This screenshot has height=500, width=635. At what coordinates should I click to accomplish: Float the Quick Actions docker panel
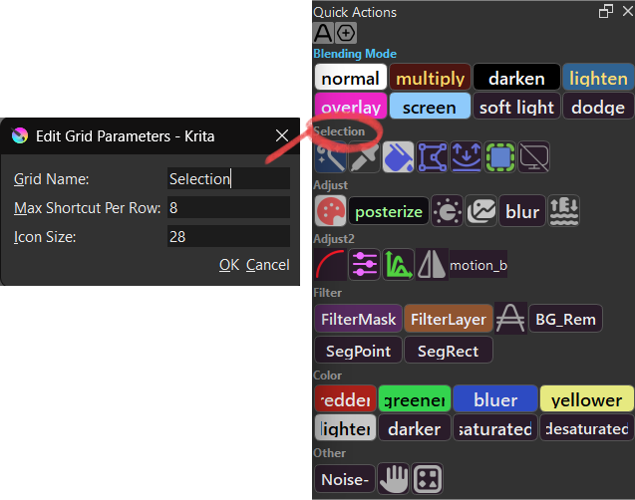pos(606,11)
